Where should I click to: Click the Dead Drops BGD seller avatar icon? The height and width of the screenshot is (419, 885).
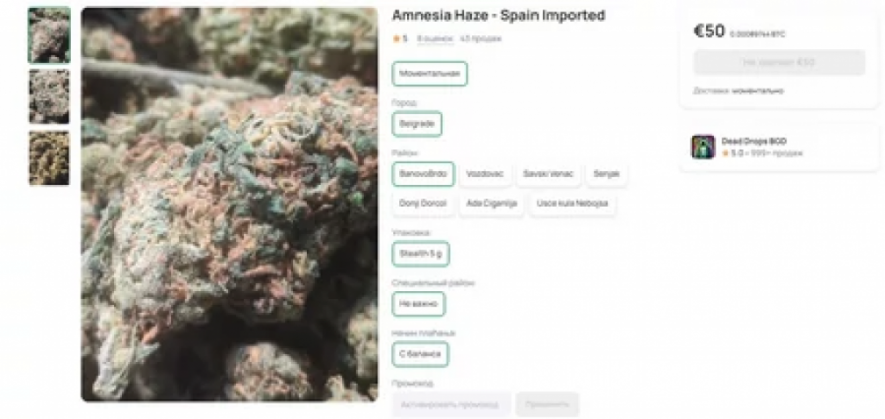pyautogui.click(x=703, y=147)
